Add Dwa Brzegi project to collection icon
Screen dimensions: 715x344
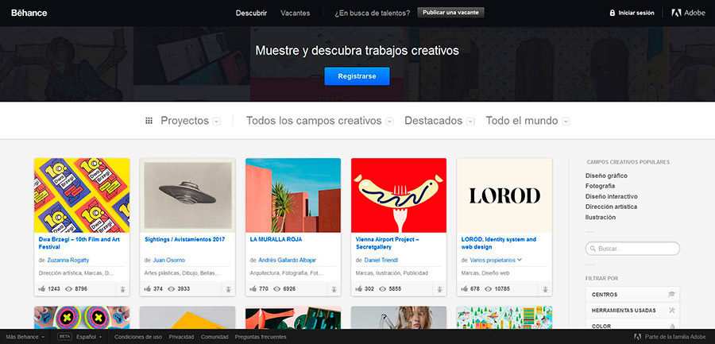tap(122, 289)
